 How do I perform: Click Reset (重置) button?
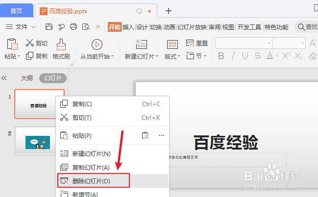197,43
